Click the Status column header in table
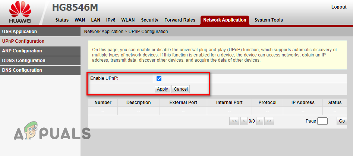The height and width of the screenshot is (156, 353). coord(335,103)
